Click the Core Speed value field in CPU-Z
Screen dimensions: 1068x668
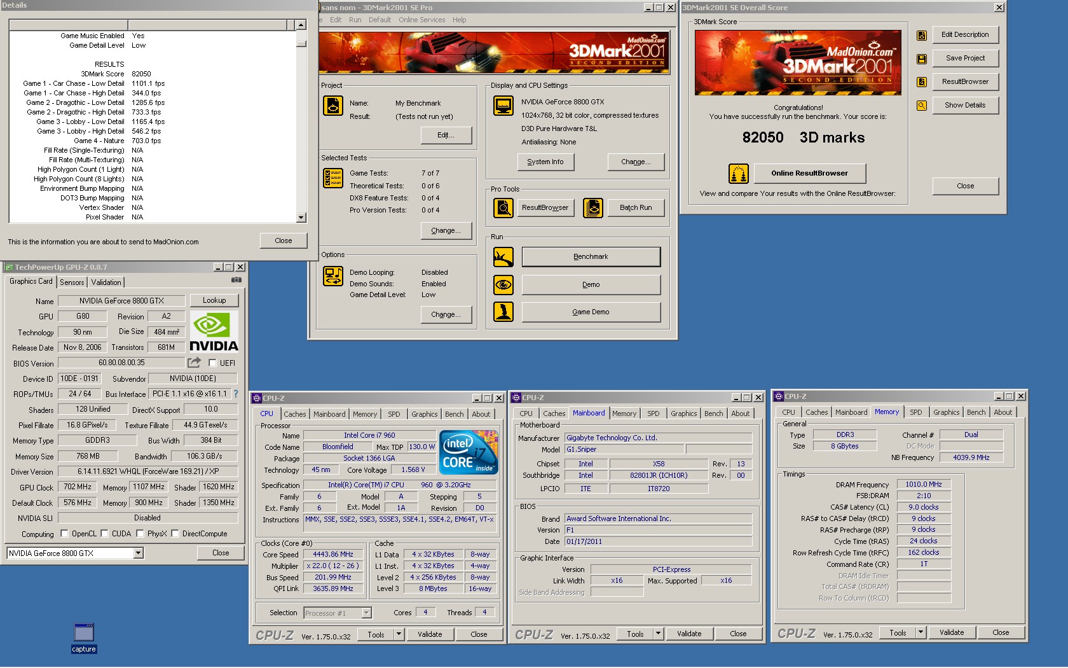pos(333,555)
